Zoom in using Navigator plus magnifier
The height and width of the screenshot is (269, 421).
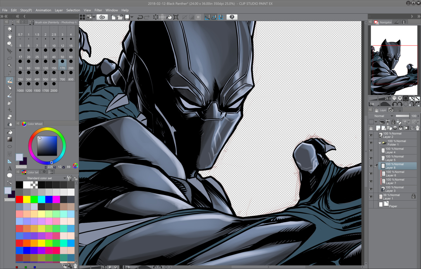click(x=400, y=98)
